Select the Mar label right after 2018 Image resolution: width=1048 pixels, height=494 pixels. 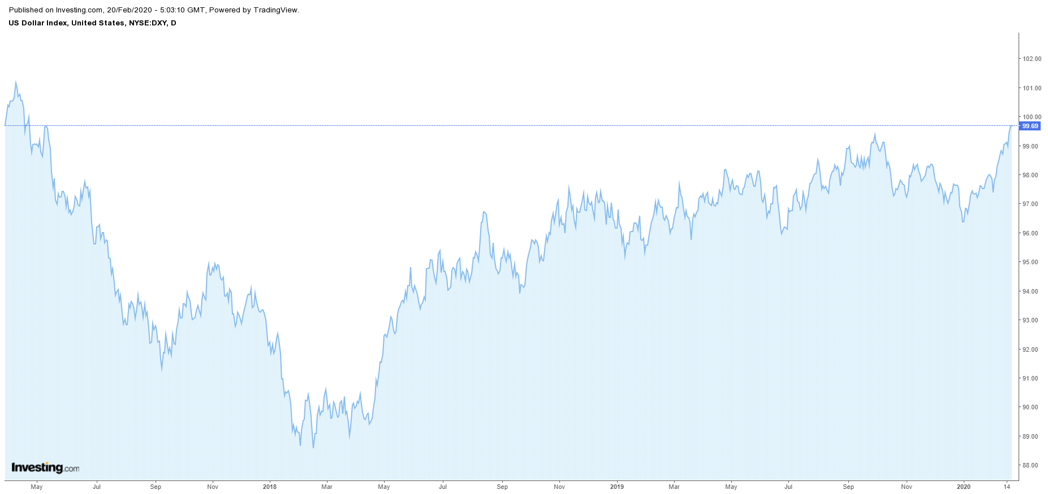coord(327,487)
